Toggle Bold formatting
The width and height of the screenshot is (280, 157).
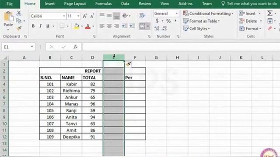point(33,26)
